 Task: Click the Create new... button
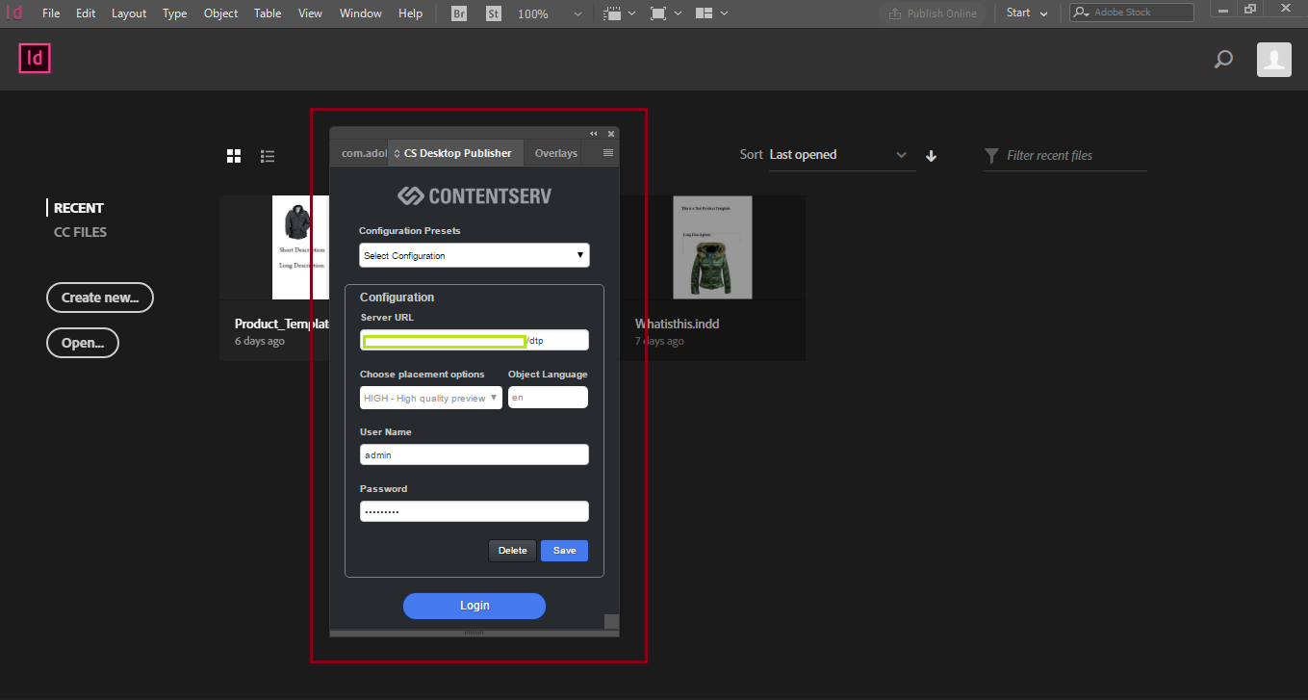coord(100,298)
